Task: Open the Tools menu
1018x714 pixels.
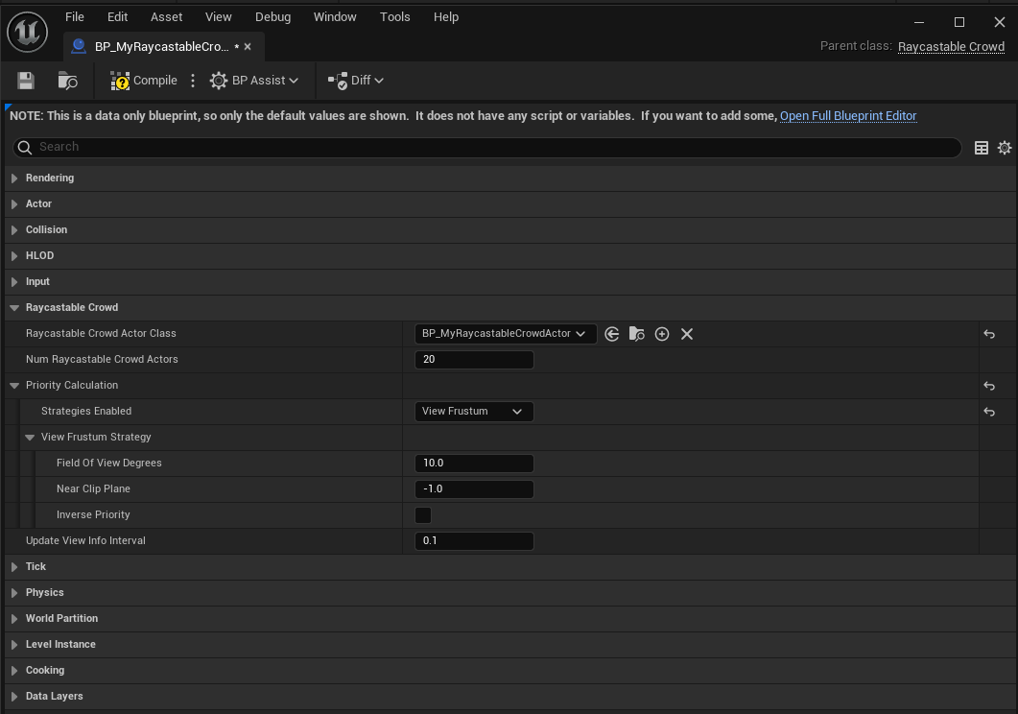Action: pyautogui.click(x=394, y=17)
